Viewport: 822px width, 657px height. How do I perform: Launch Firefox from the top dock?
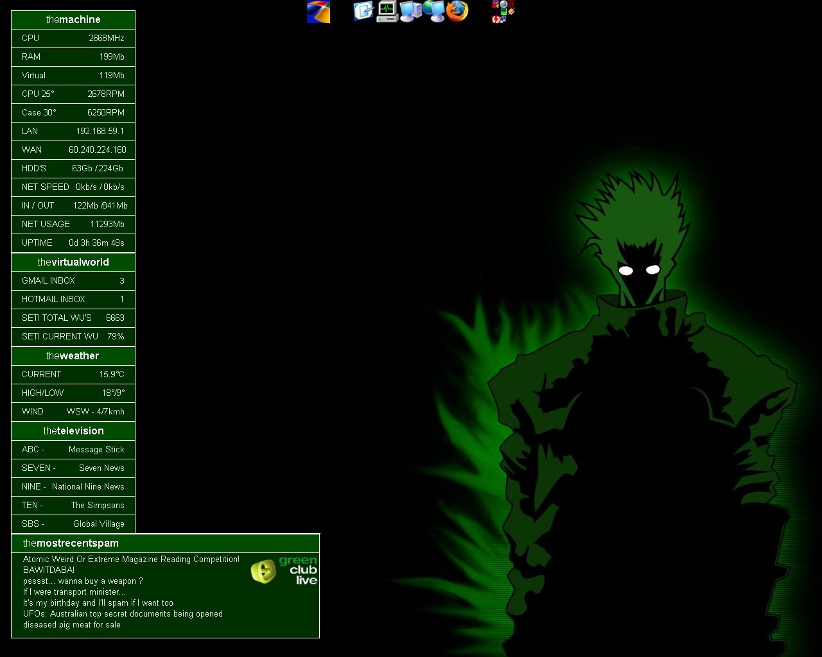[x=457, y=11]
